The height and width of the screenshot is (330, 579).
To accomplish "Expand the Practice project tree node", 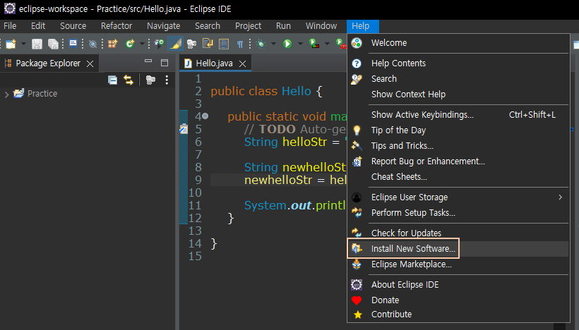I will click(7, 94).
